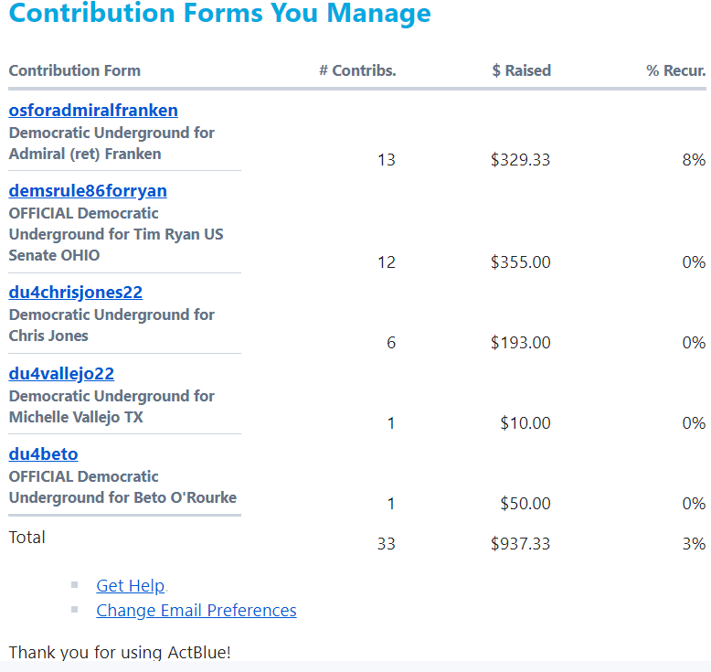Select the total raised amount $937.33
Image resolution: width=711 pixels, height=672 pixels.
(x=520, y=544)
